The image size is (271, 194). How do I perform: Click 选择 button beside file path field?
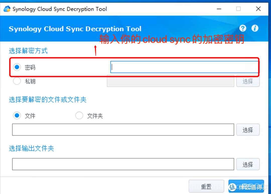248,130
